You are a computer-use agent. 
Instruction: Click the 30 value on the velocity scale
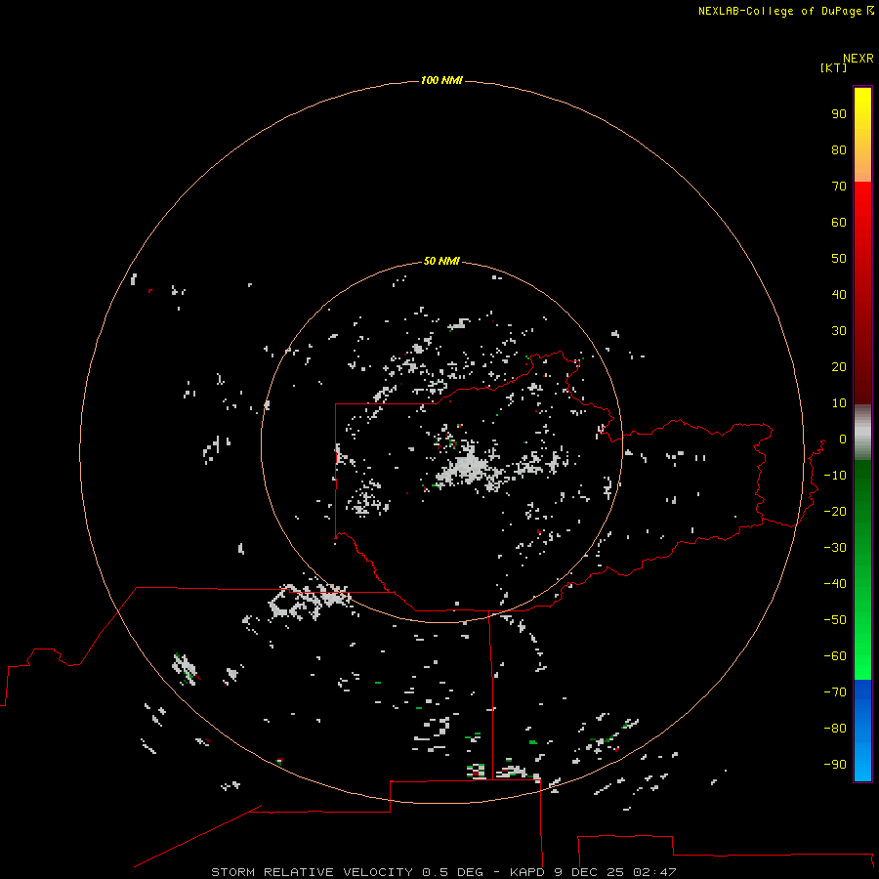(x=839, y=331)
